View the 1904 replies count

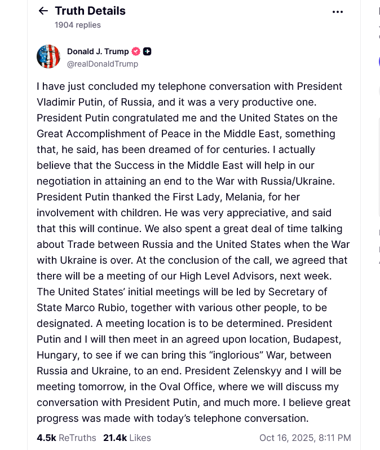[78, 25]
